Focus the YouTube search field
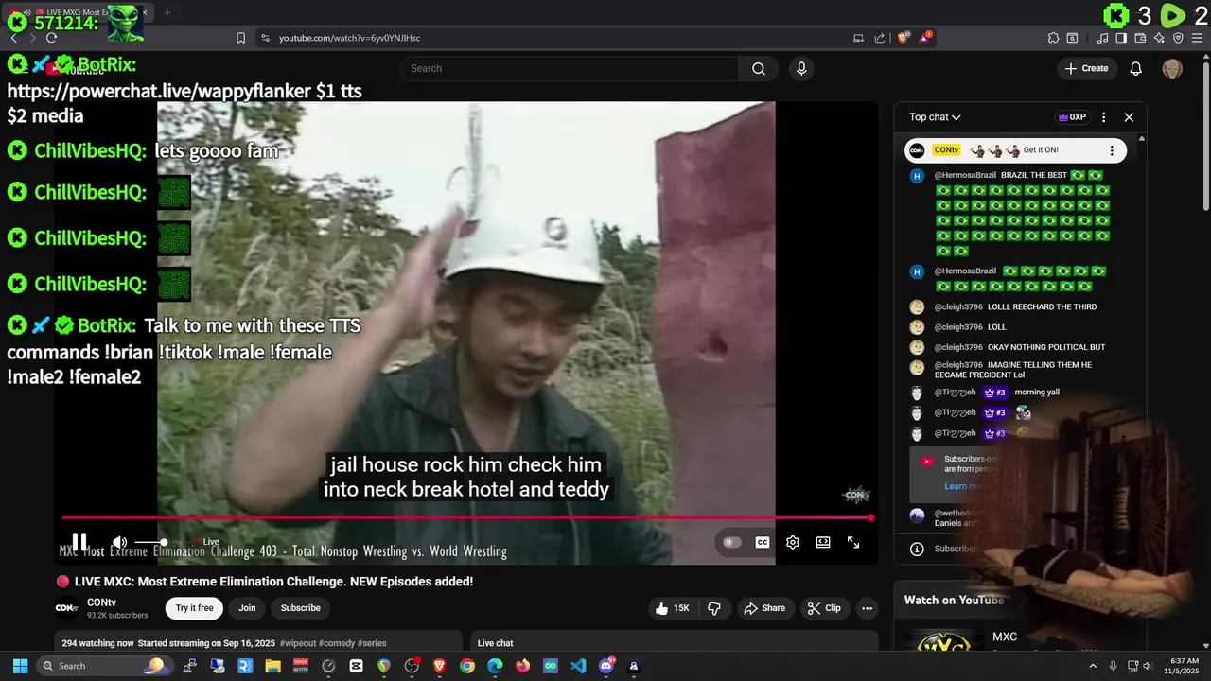The image size is (1211, 681). [570, 68]
